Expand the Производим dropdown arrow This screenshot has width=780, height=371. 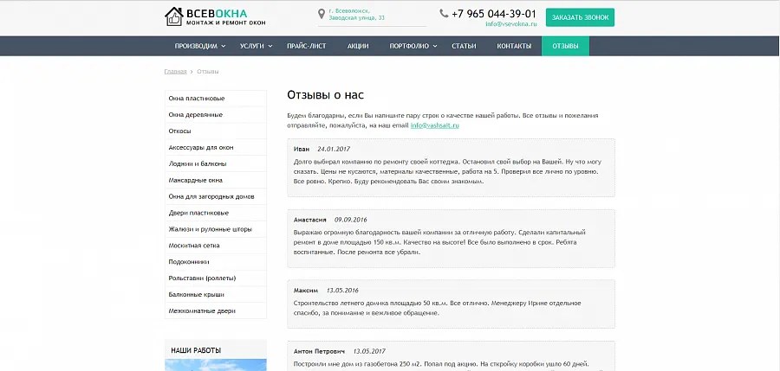click(223, 46)
